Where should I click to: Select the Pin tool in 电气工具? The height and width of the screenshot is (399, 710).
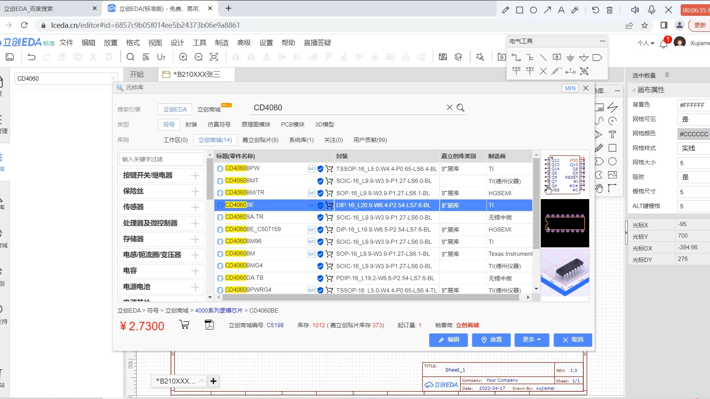[x=570, y=71]
